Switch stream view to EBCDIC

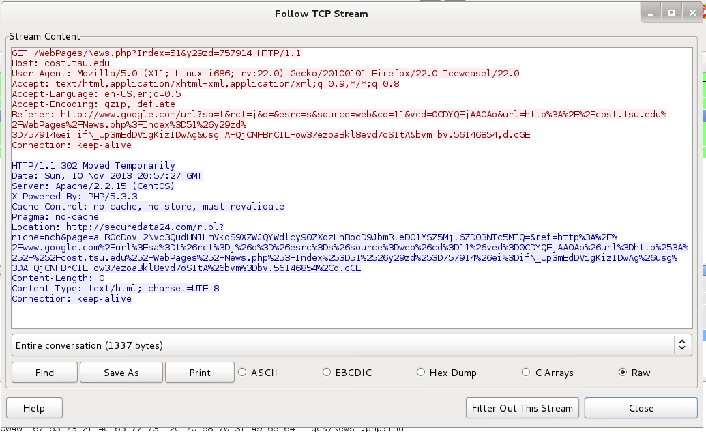pos(327,373)
